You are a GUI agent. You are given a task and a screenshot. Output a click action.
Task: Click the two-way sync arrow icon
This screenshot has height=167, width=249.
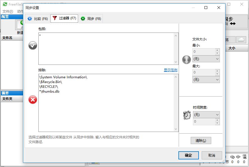pos(233,24)
